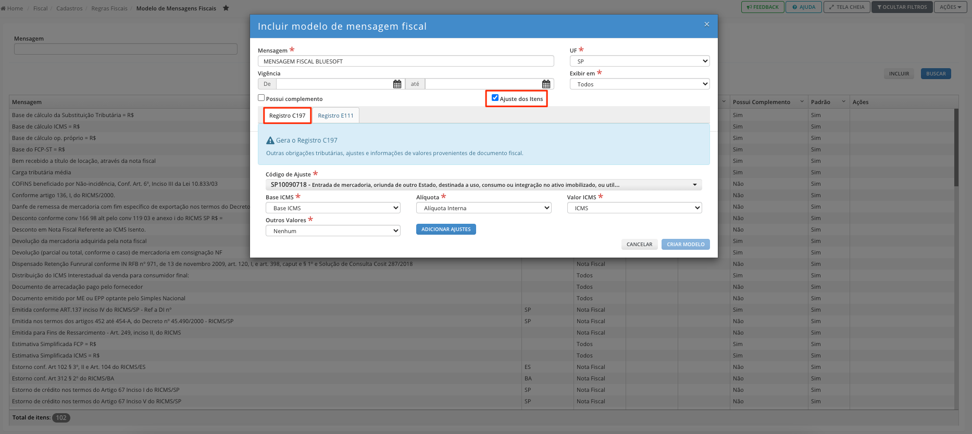Click into the Mensagem text field in dialog
The image size is (972, 434).
406,61
